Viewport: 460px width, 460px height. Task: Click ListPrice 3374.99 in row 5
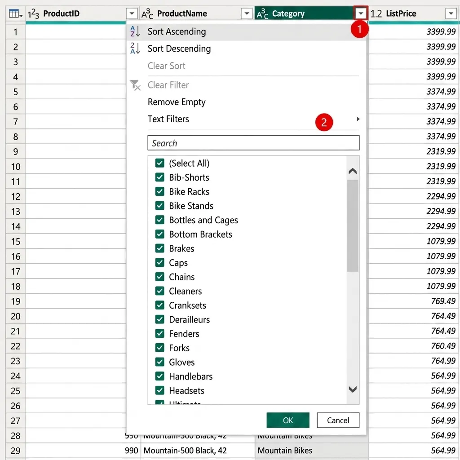click(x=414, y=92)
